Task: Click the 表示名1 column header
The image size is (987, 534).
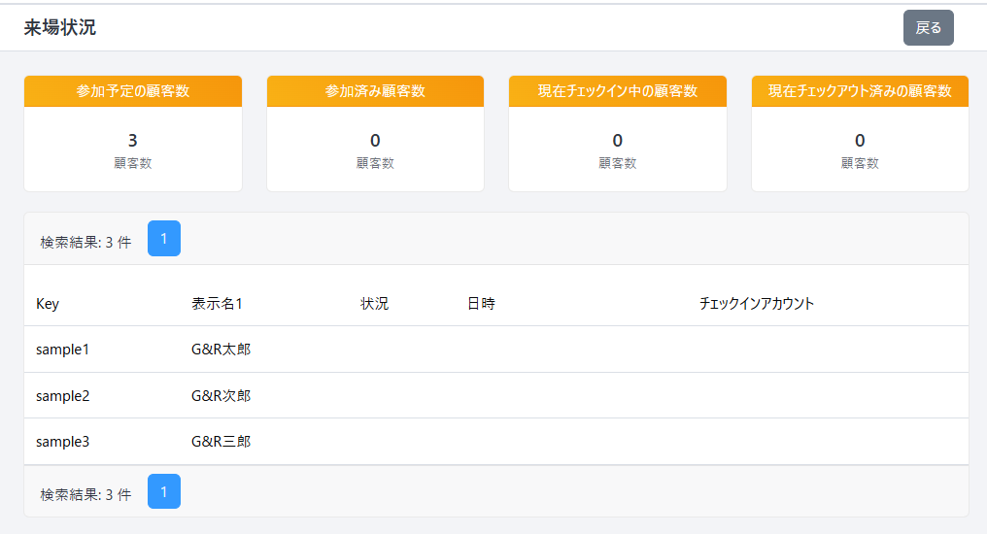Action: (x=218, y=304)
